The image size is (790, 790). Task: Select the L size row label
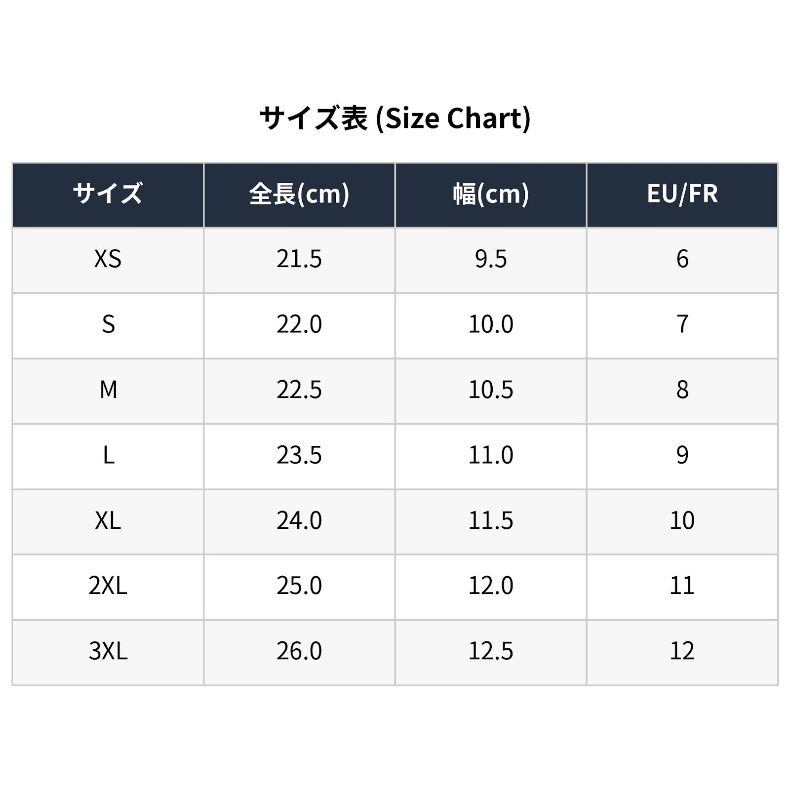point(108,456)
